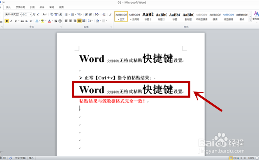
Task: Apply the 标题 2 heading style
Action: click(161, 16)
